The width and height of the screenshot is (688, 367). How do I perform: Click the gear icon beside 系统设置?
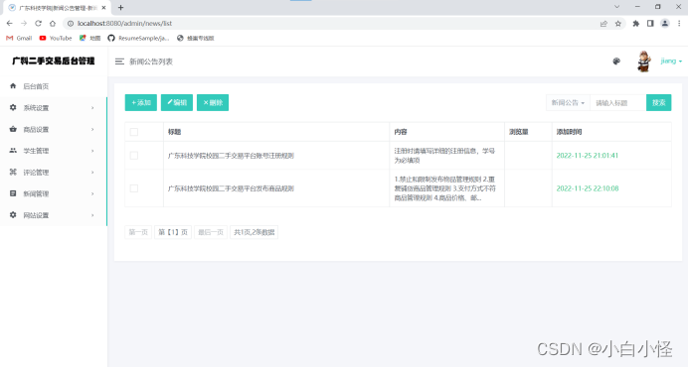point(13,108)
